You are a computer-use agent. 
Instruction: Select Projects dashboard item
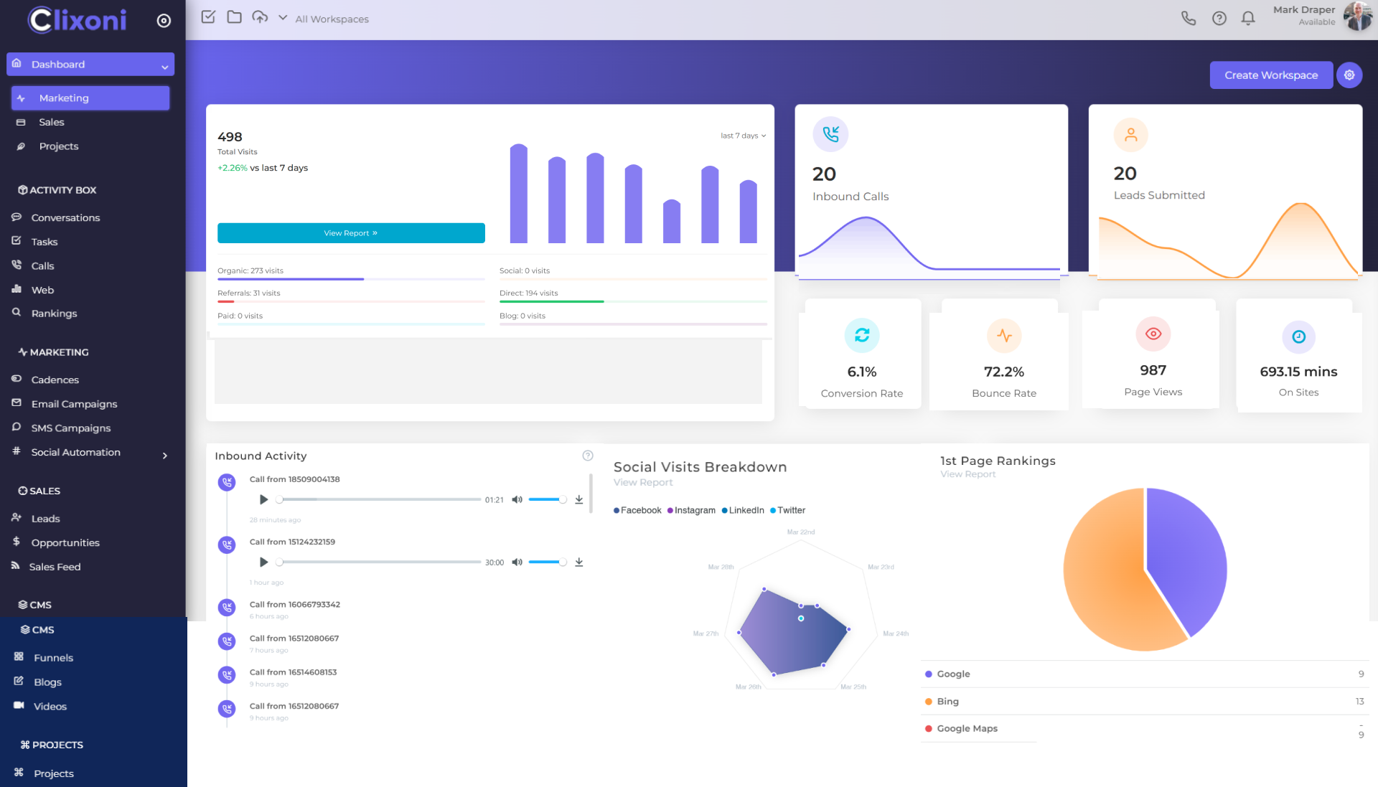point(58,146)
